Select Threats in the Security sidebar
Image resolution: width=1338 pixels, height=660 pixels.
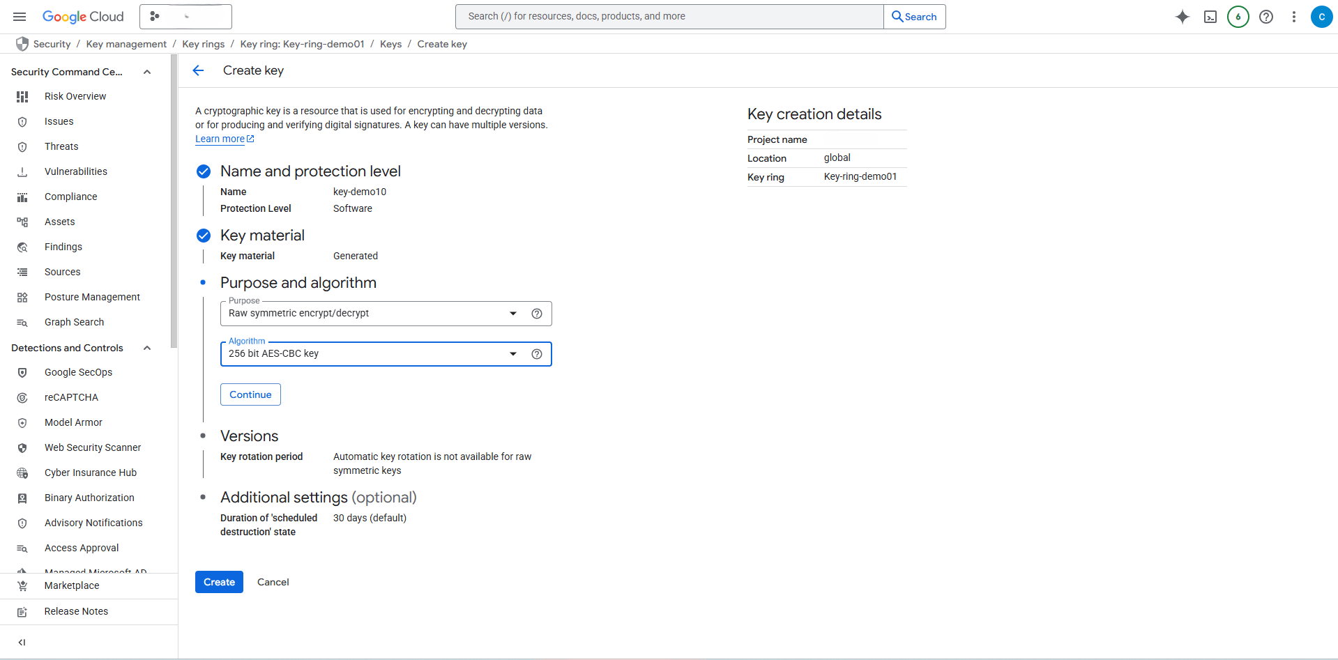click(61, 146)
